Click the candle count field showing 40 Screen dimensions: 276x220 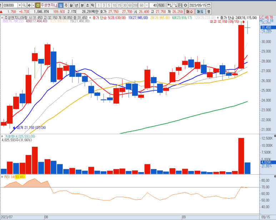(x=154, y=5)
